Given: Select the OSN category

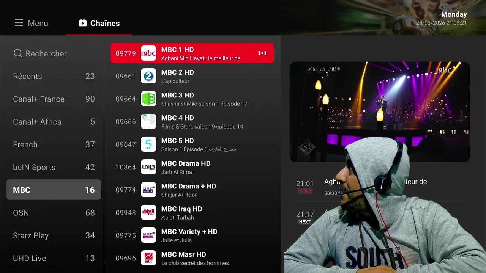Looking at the screenshot, I should (54, 213).
